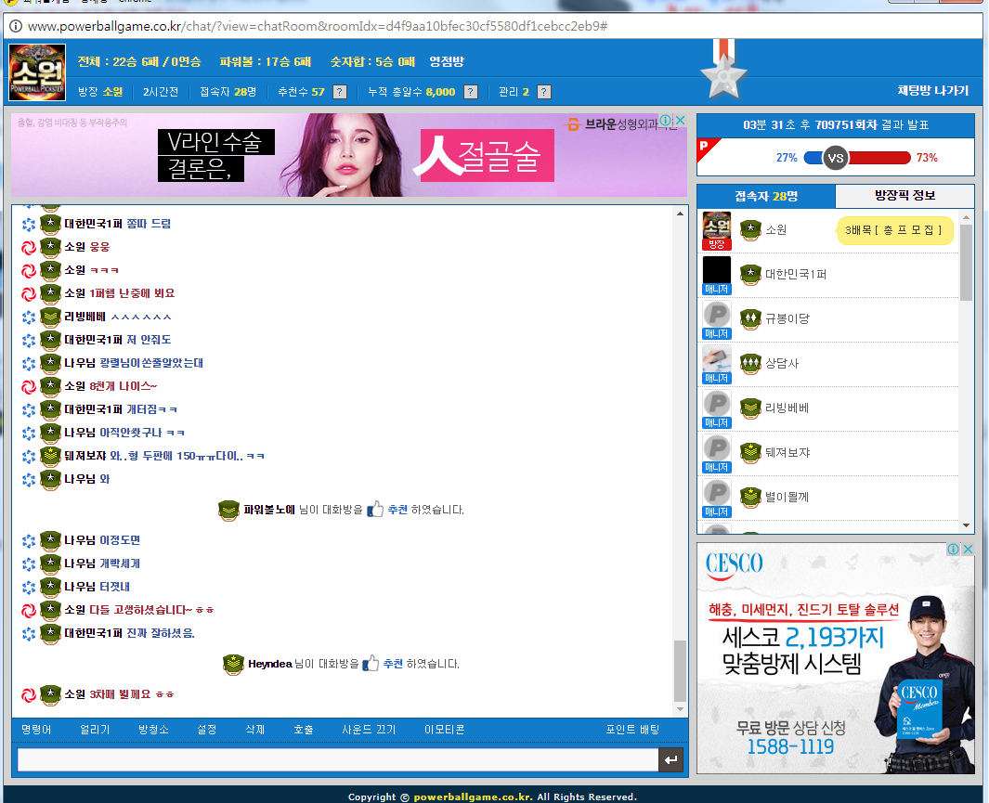Click the powerballgame.co.kr footer link

pyautogui.click(x=473, y=797)
